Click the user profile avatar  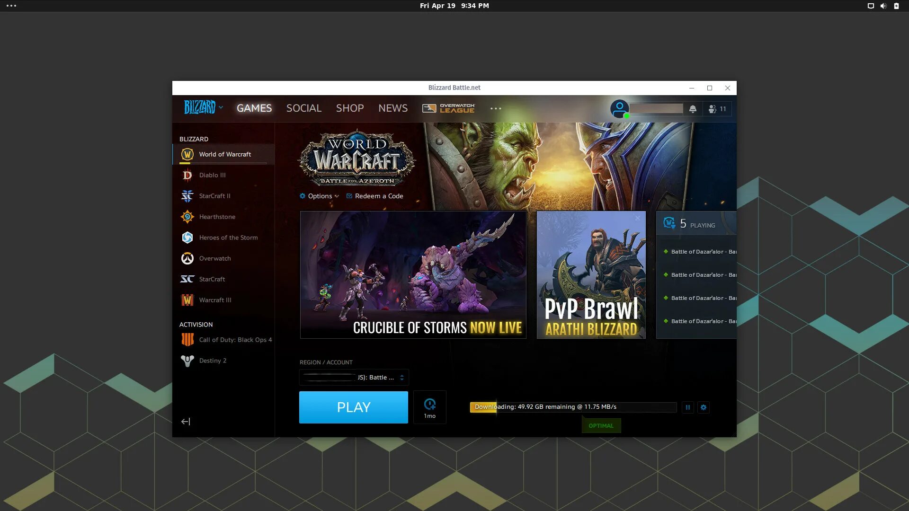[620, 109]
